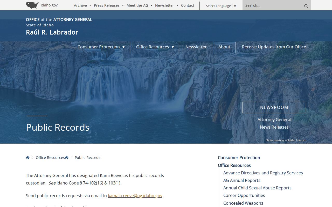Open the Archive top menu link
332x207 pixels.
point(80,5)
